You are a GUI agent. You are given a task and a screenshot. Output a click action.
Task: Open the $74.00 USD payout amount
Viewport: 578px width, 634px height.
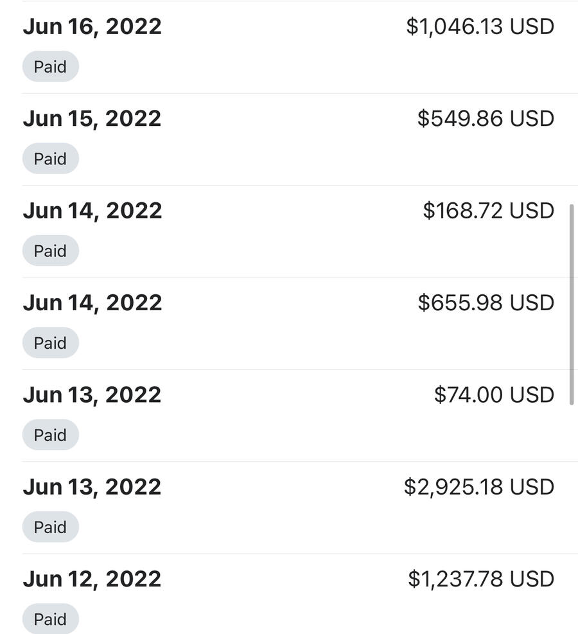(x=494, y=394)
